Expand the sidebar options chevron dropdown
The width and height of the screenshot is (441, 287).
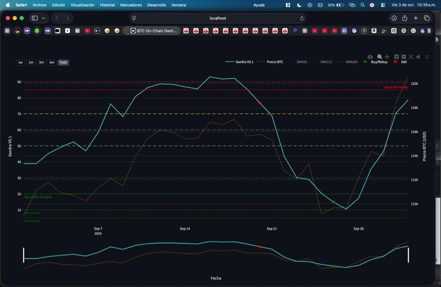click(x=43, y=18)
